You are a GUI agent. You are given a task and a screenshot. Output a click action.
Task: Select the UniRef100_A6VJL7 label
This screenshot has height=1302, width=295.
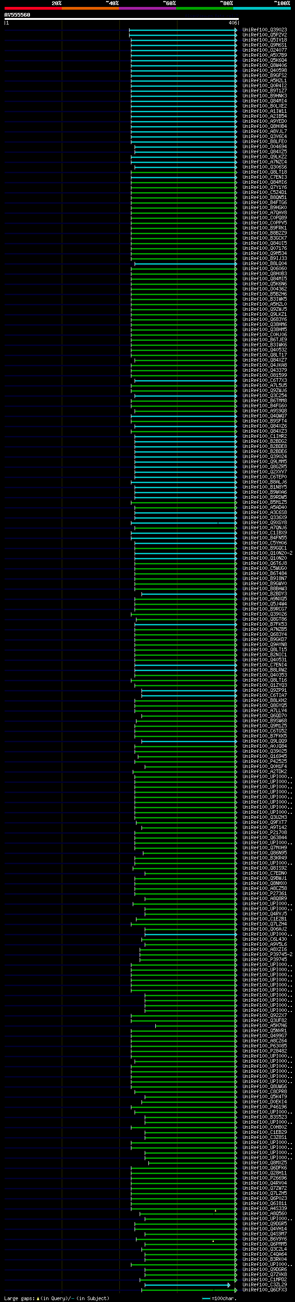(x=264, y=132)
